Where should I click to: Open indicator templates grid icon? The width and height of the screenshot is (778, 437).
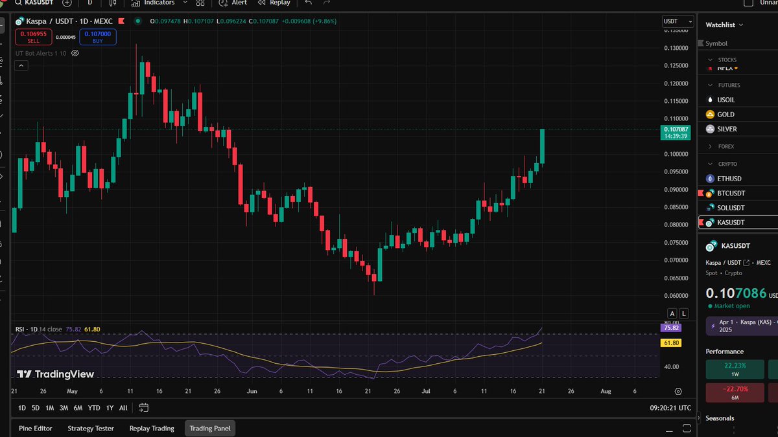coord(200,3)
